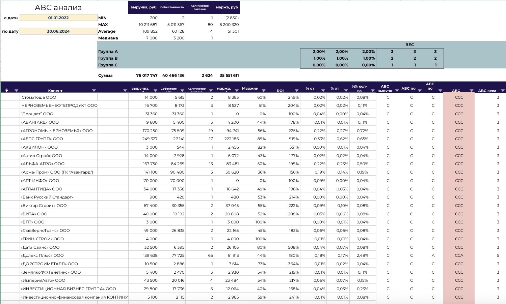Click the MIN margin value (2 830)
The width and height of the screenshot is (506, 304).
(232, 18)
